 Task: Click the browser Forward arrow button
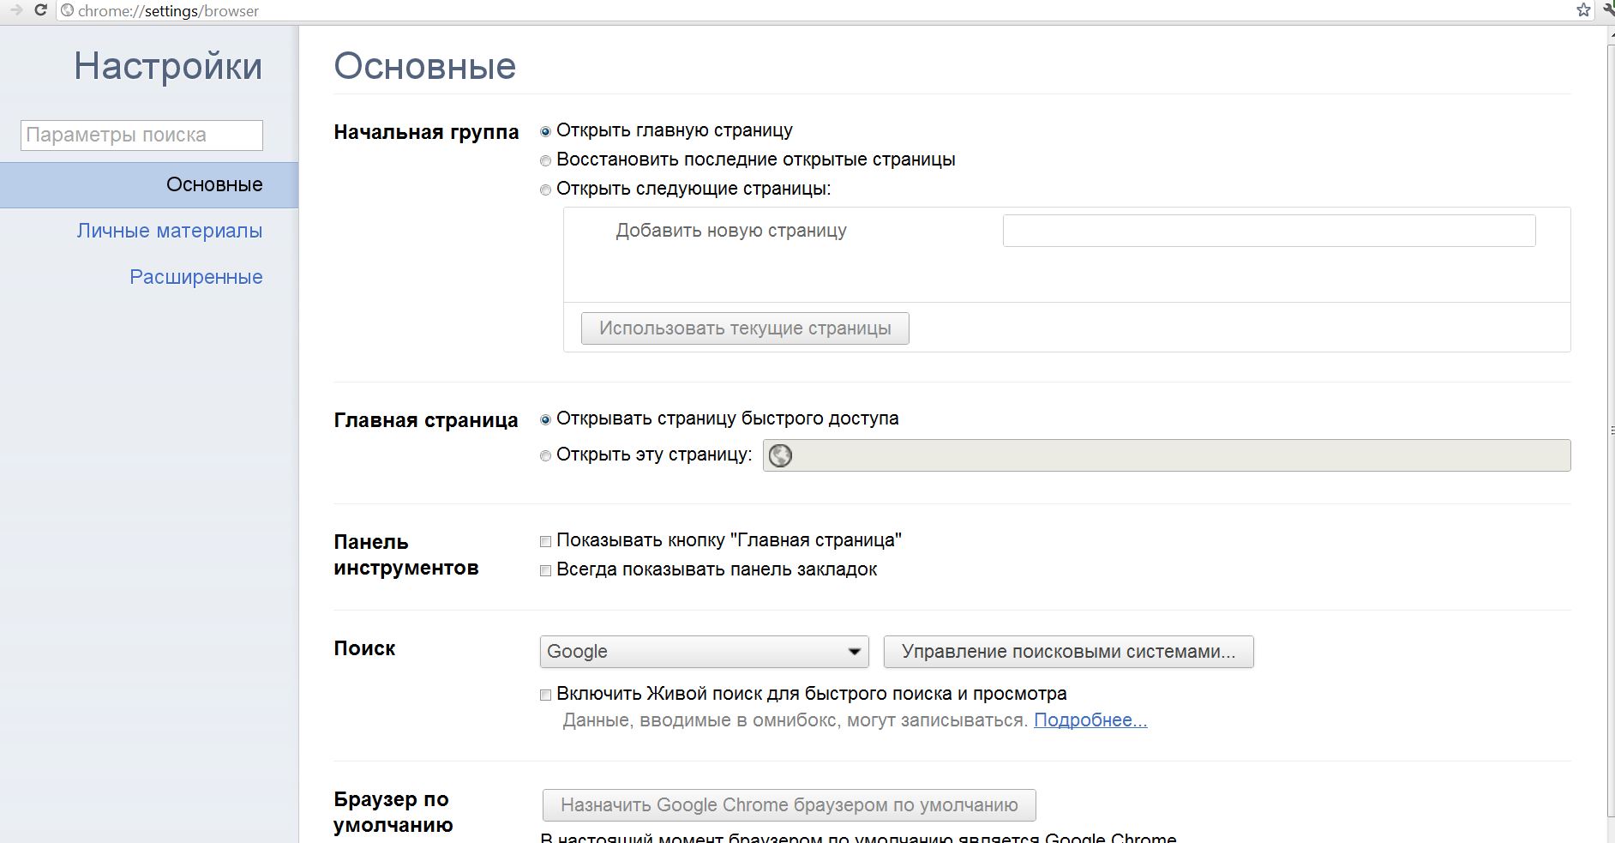pyautogui.click(x=16, y=10)
